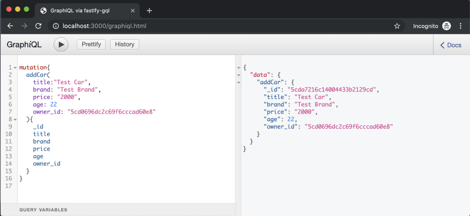Screen dimensions: 470x216
Task: Click the "Test Brand" value in query
Action: tap(78, 90)
